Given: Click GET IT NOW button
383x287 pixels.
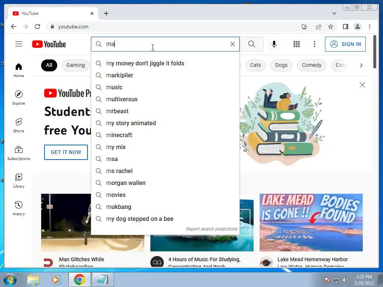Looking at the screenshot, I should (66, 152).
